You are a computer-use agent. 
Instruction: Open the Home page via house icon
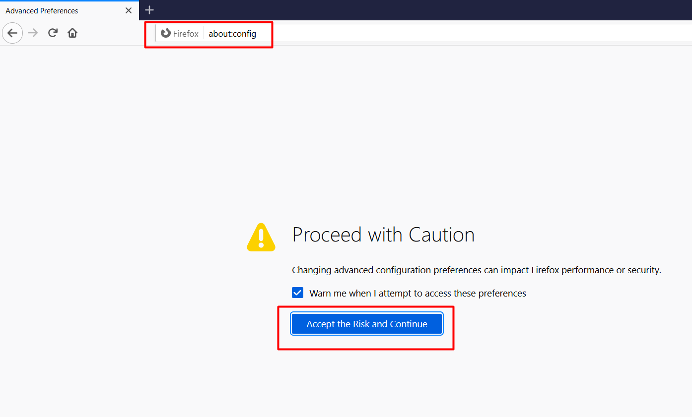(72, 33)
